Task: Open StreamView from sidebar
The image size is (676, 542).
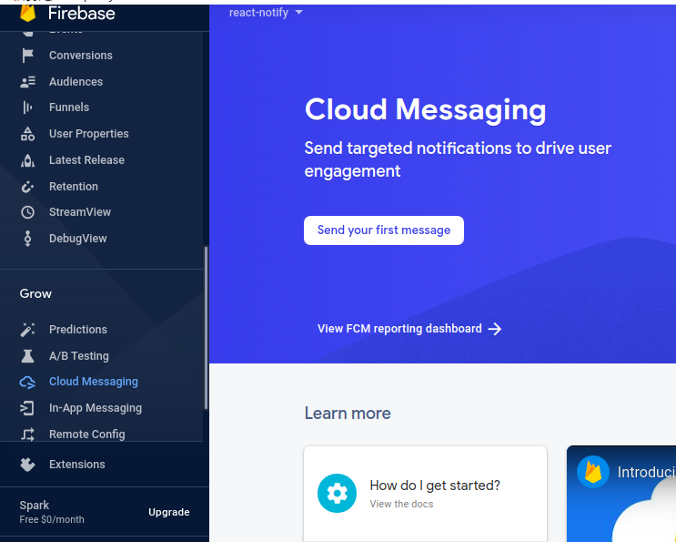Action: coord(80,212)
